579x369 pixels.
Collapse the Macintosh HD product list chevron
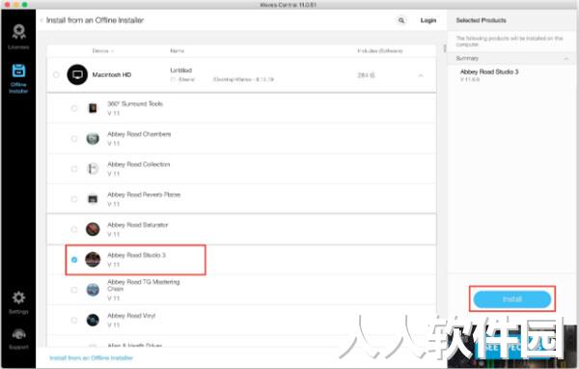[421, 75]
